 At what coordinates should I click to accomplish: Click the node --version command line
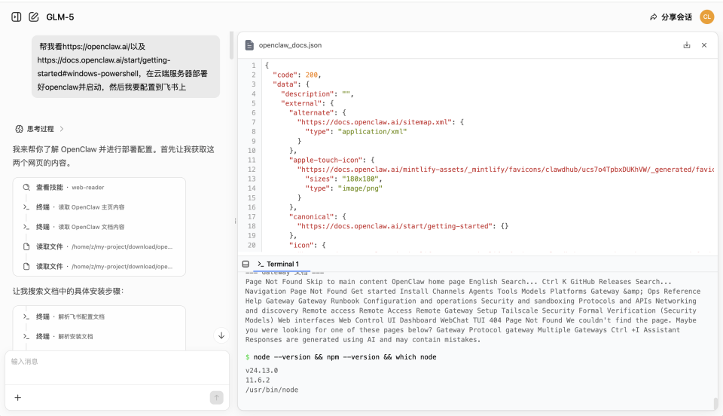pos(340,357)
